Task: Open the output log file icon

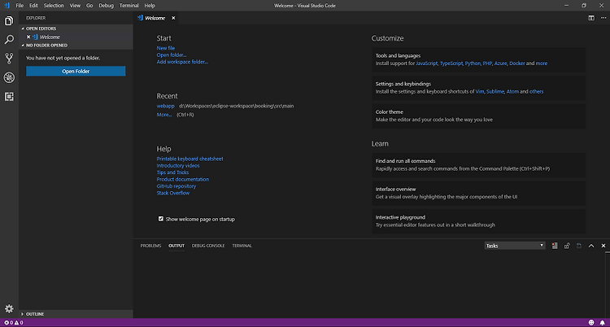Action: pyautogui.click(x=579, y=246)
